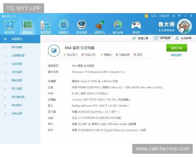Open the main menu dropdown arrow in title bar
196x157 pixels.
point(179,16)
